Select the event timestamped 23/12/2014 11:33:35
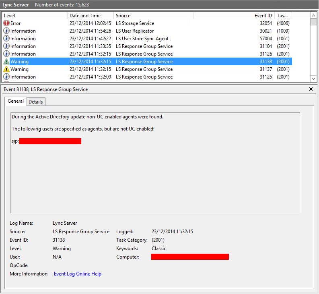This screenshot has height=294, width=319. [147, 46]
